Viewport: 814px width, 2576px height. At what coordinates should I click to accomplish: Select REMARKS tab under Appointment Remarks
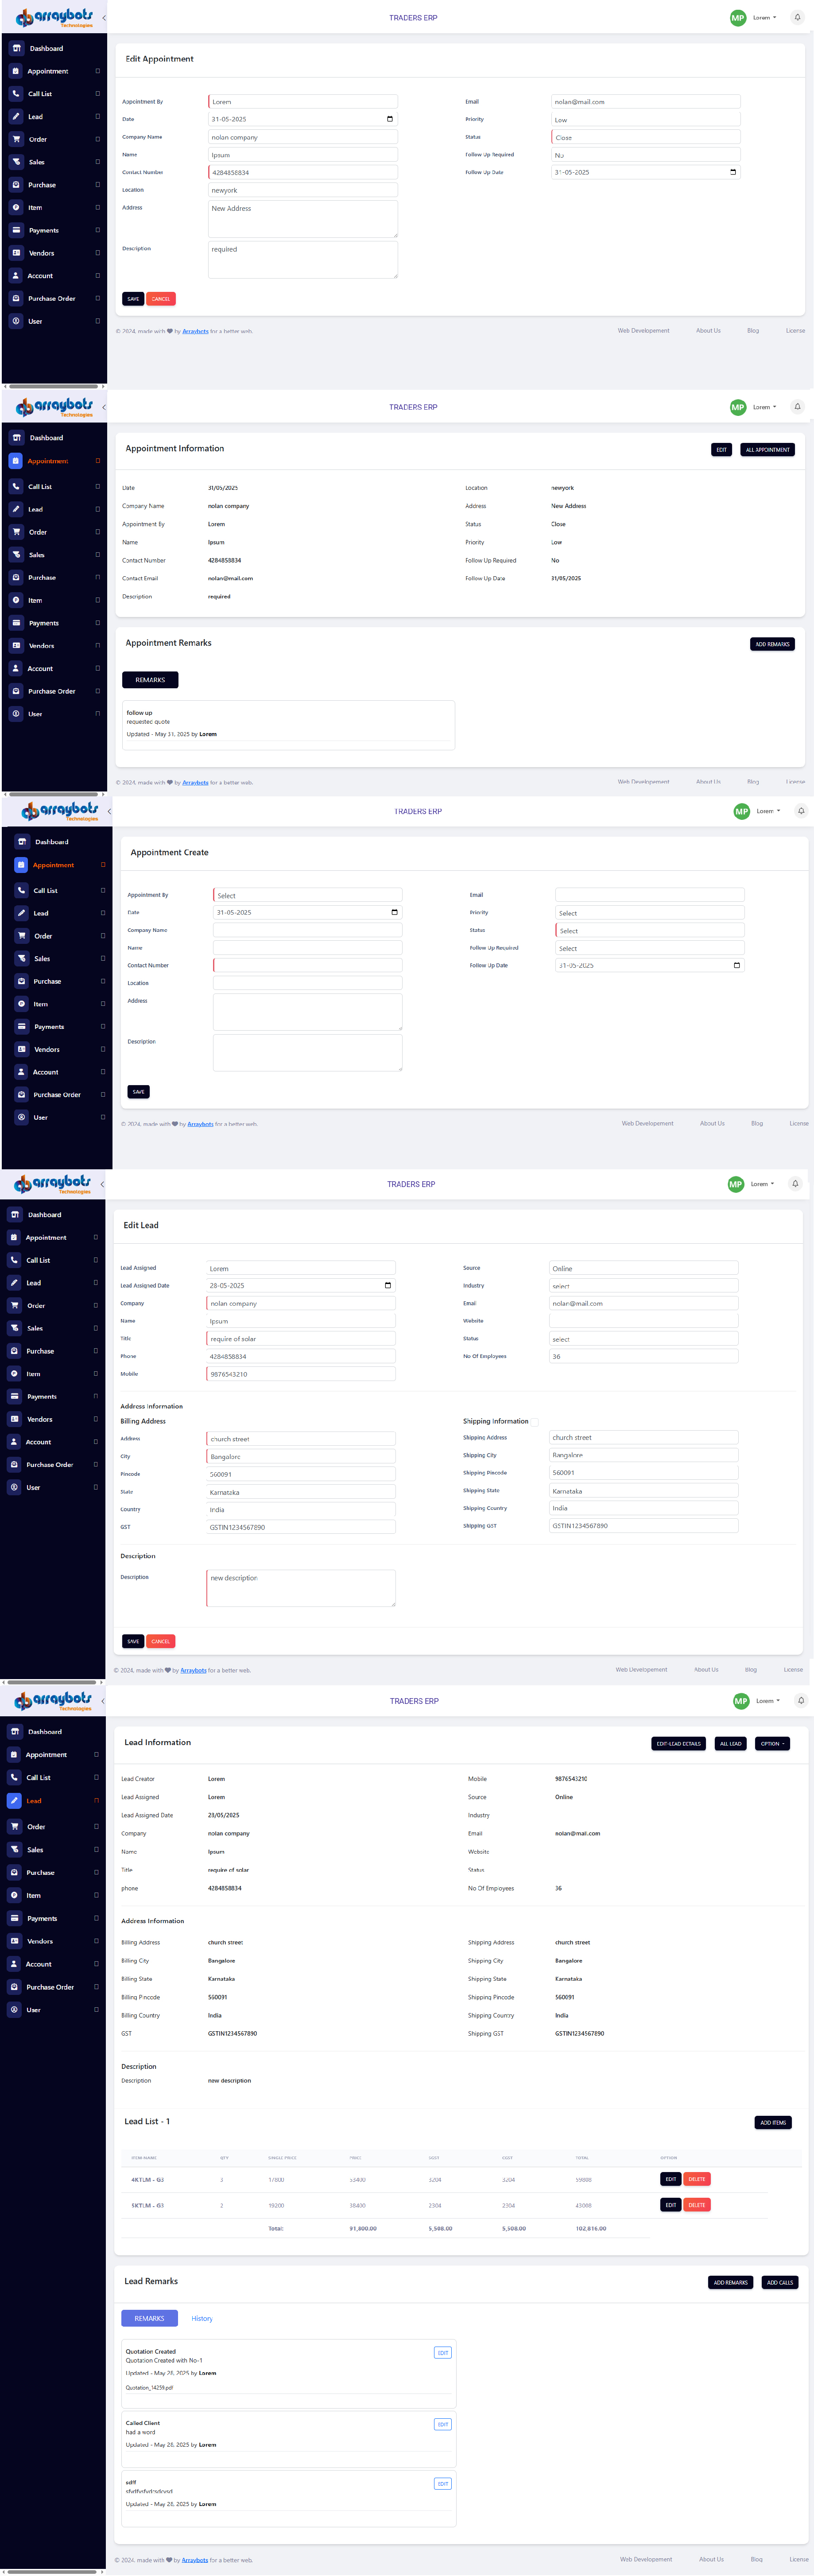point(150,680)
